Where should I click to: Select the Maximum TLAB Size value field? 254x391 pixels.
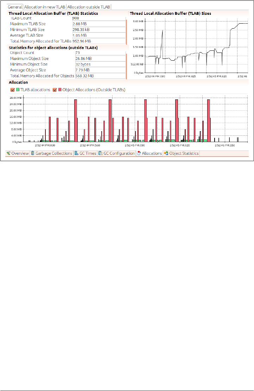(99, 24)
